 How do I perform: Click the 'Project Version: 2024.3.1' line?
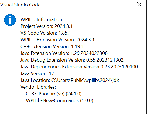(x=46, y=26)
